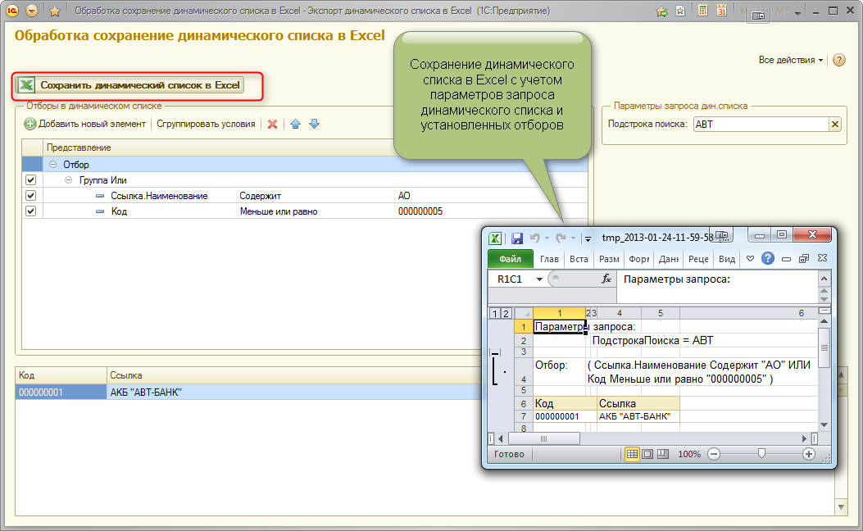Click the Excel Save floppy disk icon

click(x=517, y=238)
